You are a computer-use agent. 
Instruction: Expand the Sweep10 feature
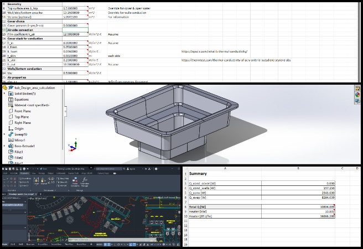4,134
